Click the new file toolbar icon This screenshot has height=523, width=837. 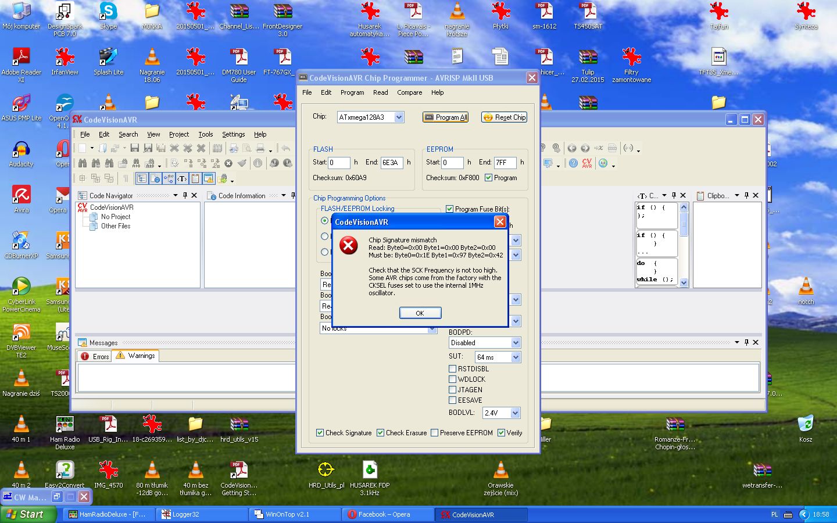click(83, 148)
